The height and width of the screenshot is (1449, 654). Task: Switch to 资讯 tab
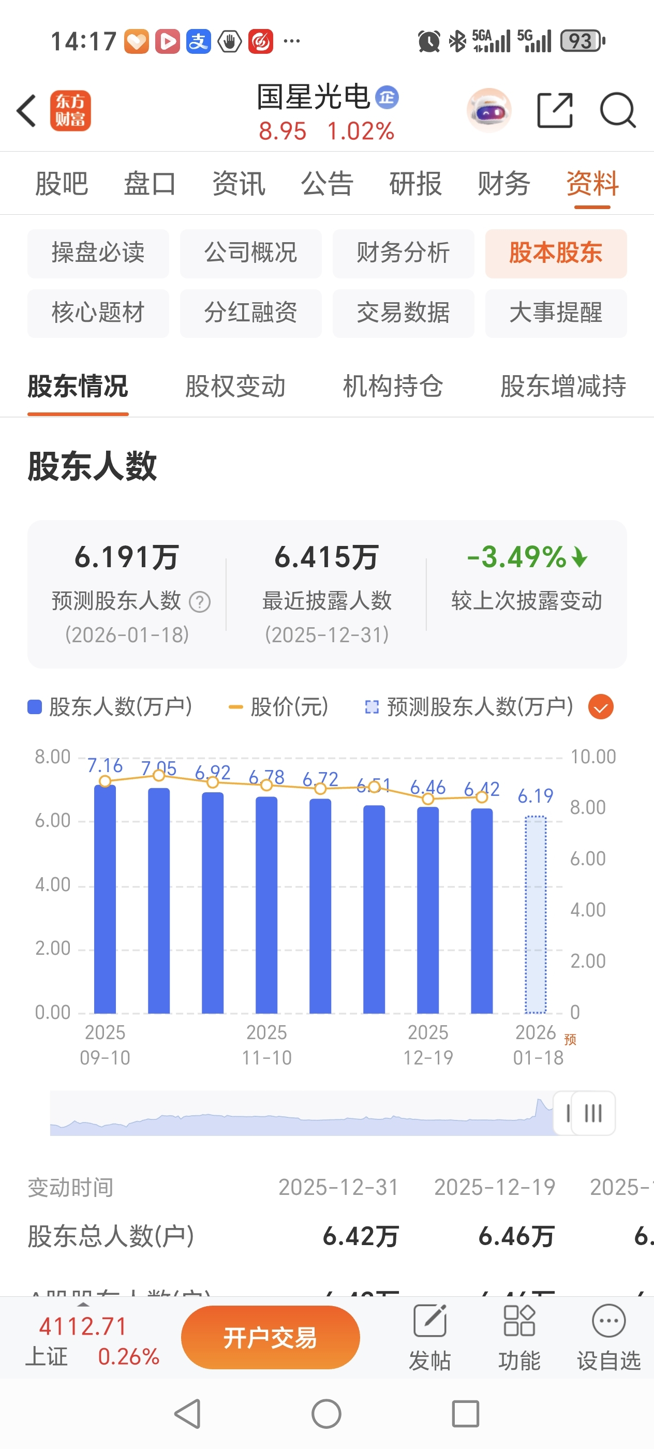[x=239, y=183]
